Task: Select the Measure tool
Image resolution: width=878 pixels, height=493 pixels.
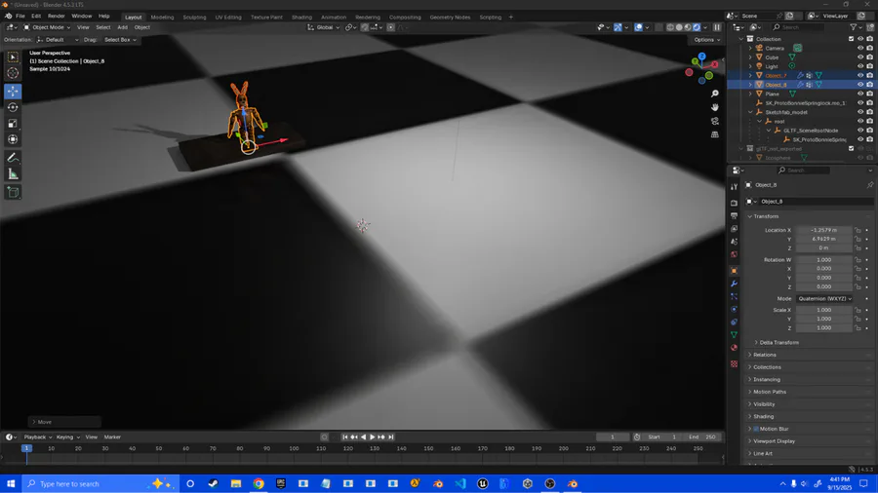Action: (x=13, y=174)
